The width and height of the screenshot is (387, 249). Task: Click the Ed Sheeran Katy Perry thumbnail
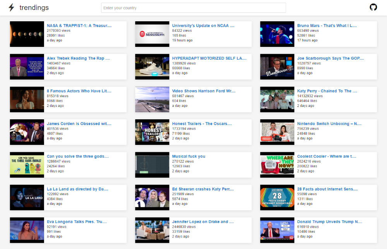(x=152, y=197)
